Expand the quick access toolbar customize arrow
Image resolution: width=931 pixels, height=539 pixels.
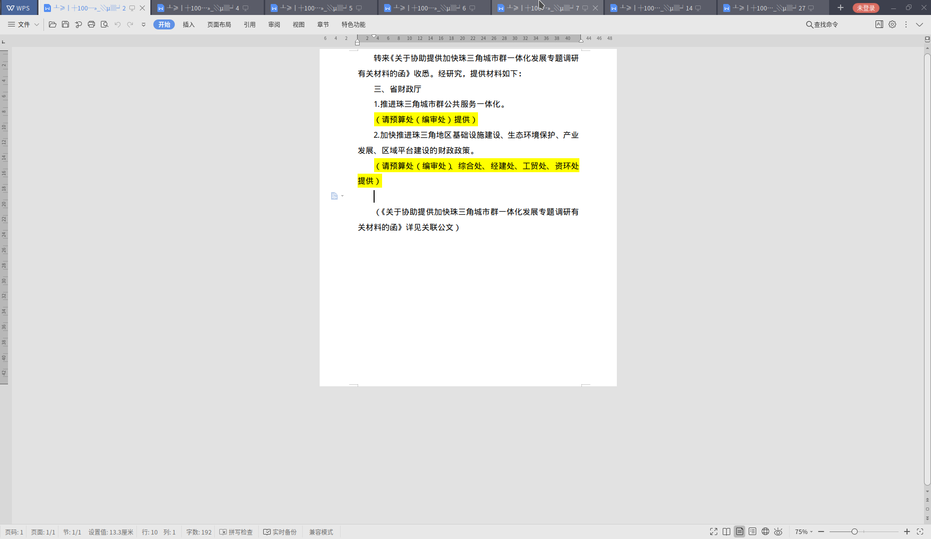tap(143, 24)
